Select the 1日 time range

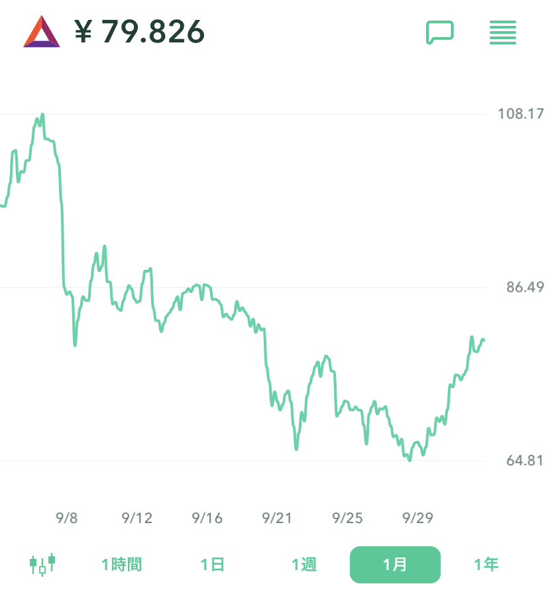tap(213, 565)
